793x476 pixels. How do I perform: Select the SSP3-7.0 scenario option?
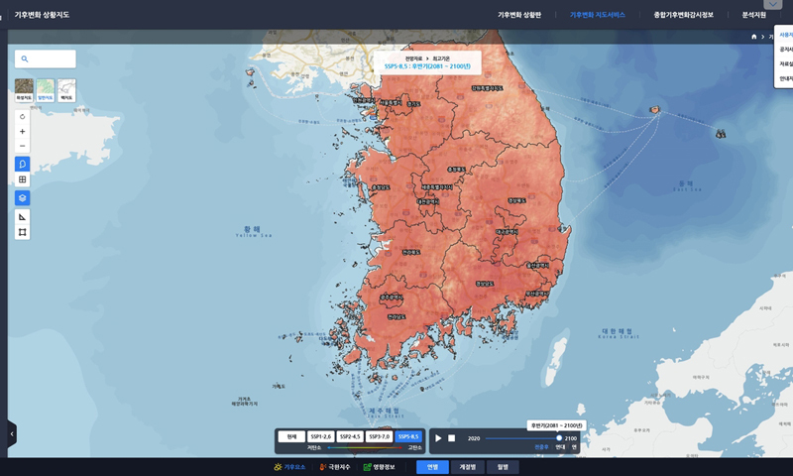379,436
